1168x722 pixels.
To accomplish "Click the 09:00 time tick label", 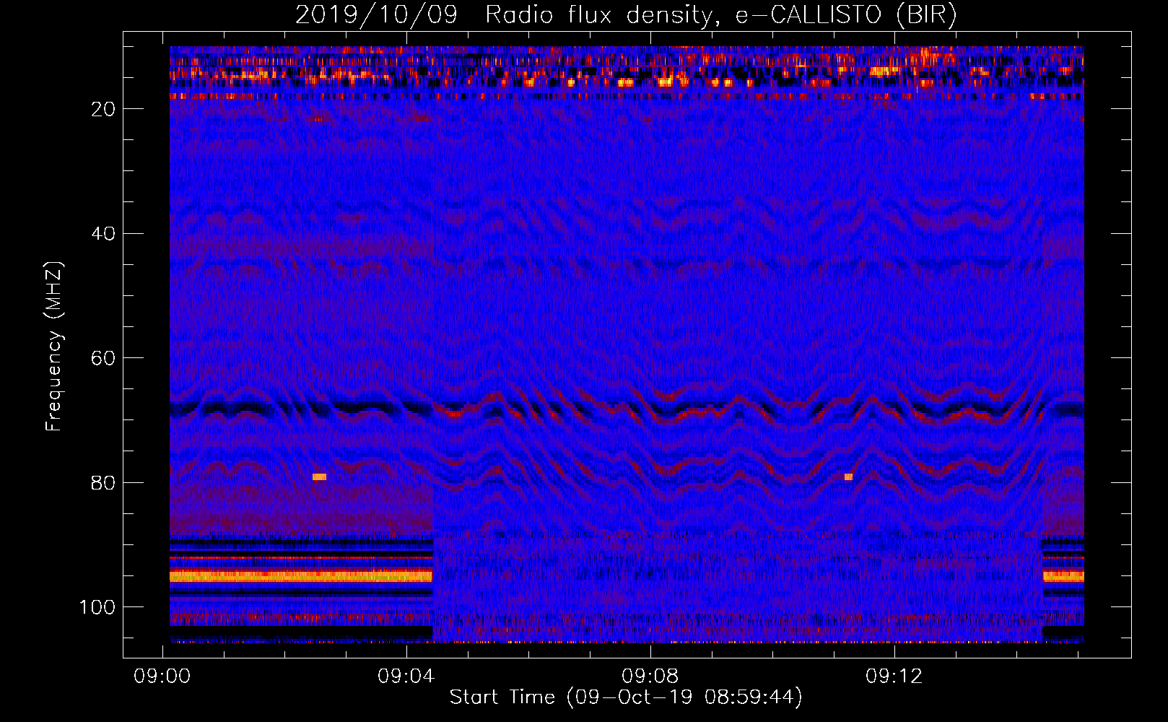I will (x=162, y=676).
